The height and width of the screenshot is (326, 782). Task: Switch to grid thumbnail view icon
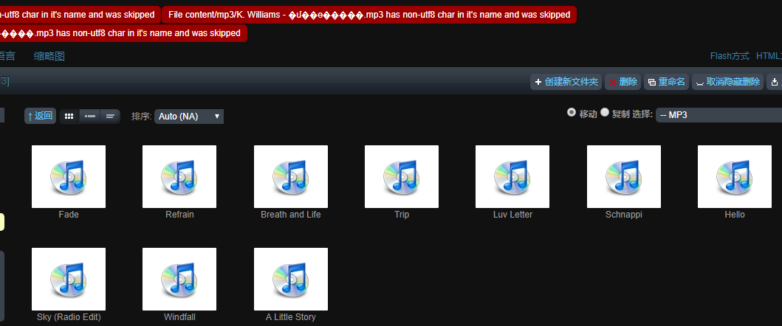[x=69, y=116]
